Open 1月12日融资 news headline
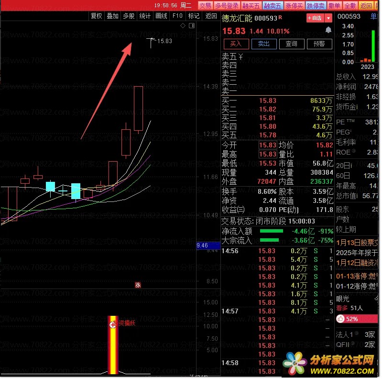The image size is (382, 379). 357,263
